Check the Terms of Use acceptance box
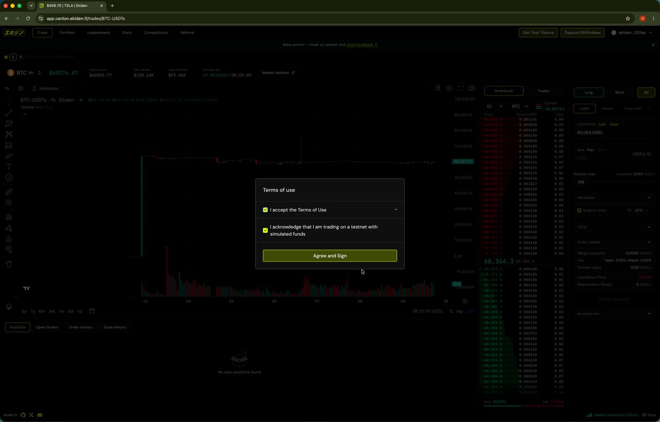 click(266, 210)
